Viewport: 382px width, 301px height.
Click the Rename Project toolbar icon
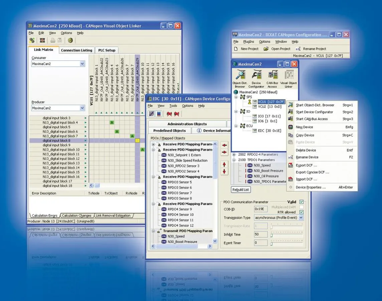(x=298, y=49)
